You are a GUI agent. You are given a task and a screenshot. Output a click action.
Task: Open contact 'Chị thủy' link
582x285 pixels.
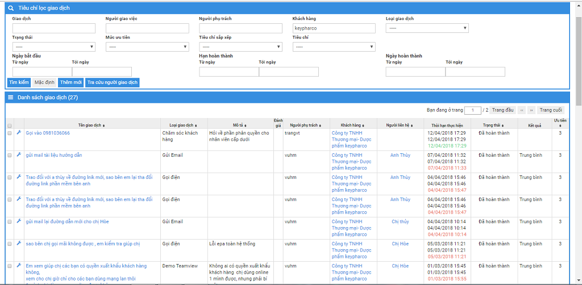[400, 221]
